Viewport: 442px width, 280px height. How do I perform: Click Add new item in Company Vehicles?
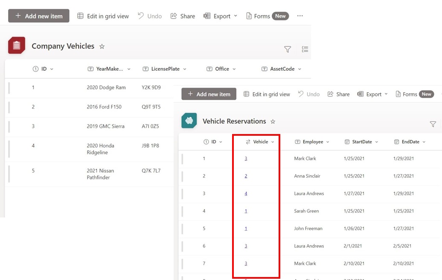[x=39, y=16]
